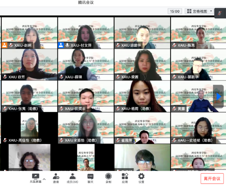The height and width of the screenshot is (185, 226).
Task: Click name label XAIU-周佳怡（助教）
Action: tap(25, 140)
